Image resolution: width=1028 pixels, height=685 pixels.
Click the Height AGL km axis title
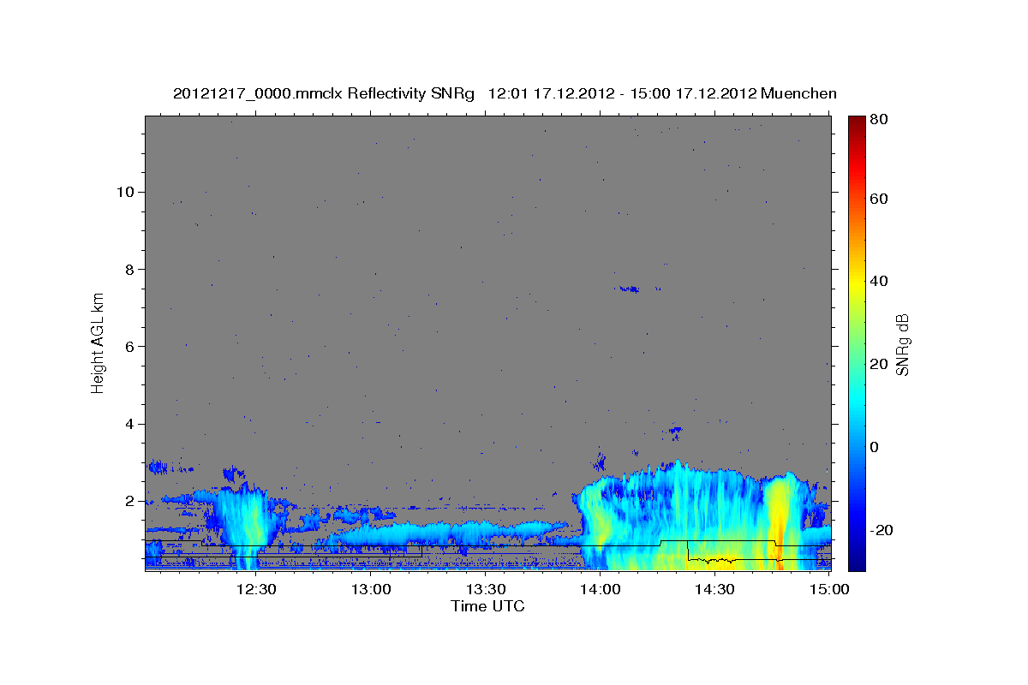pyautogui.click(x=99, y=342)
